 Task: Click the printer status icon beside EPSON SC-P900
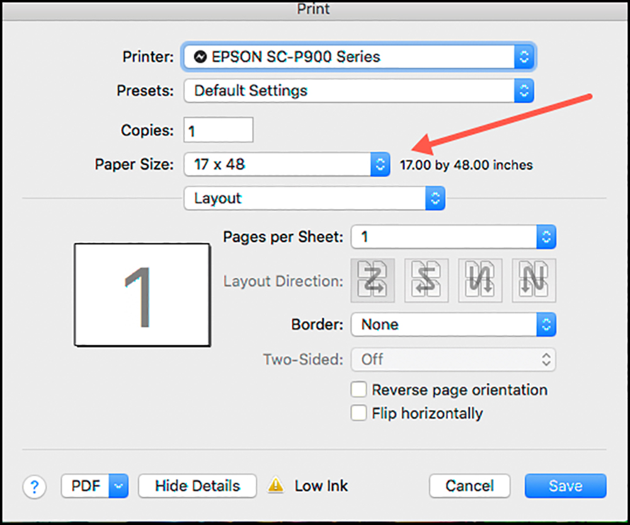(200, 57)
